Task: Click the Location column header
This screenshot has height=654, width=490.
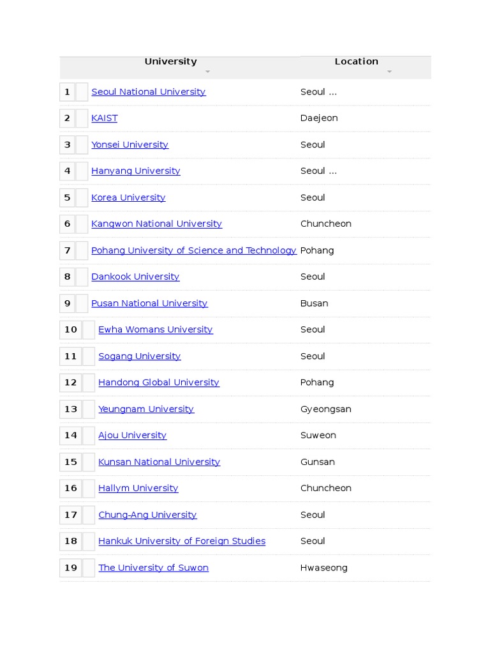Action: pos(356,61)
